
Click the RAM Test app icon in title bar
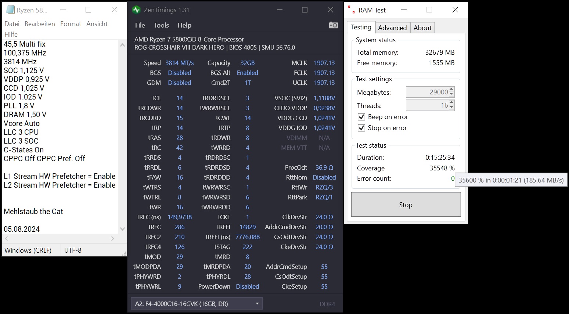pyautogui.click(x=352, y=10)
